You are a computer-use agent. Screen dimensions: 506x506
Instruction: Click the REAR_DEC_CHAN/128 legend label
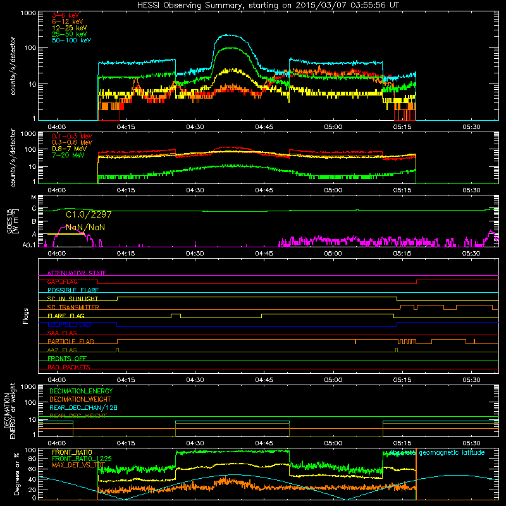coord(83,408)
